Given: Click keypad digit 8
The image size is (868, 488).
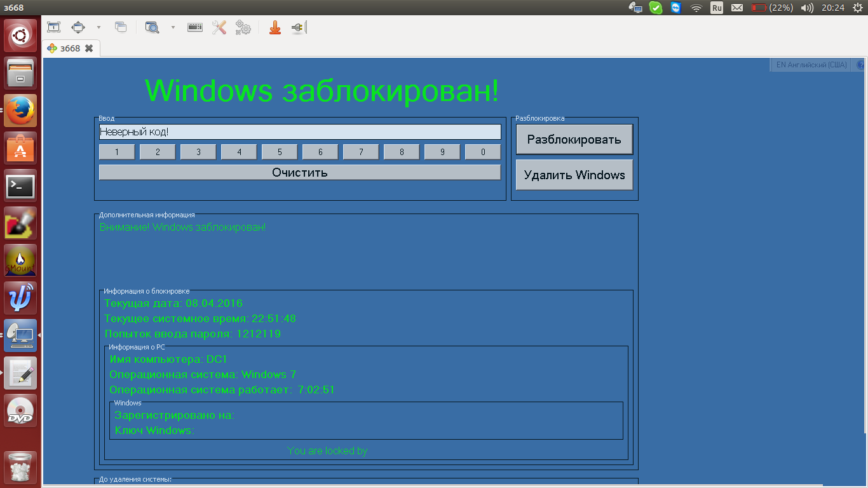Looking at the screenshot, I should click(402, 152).
